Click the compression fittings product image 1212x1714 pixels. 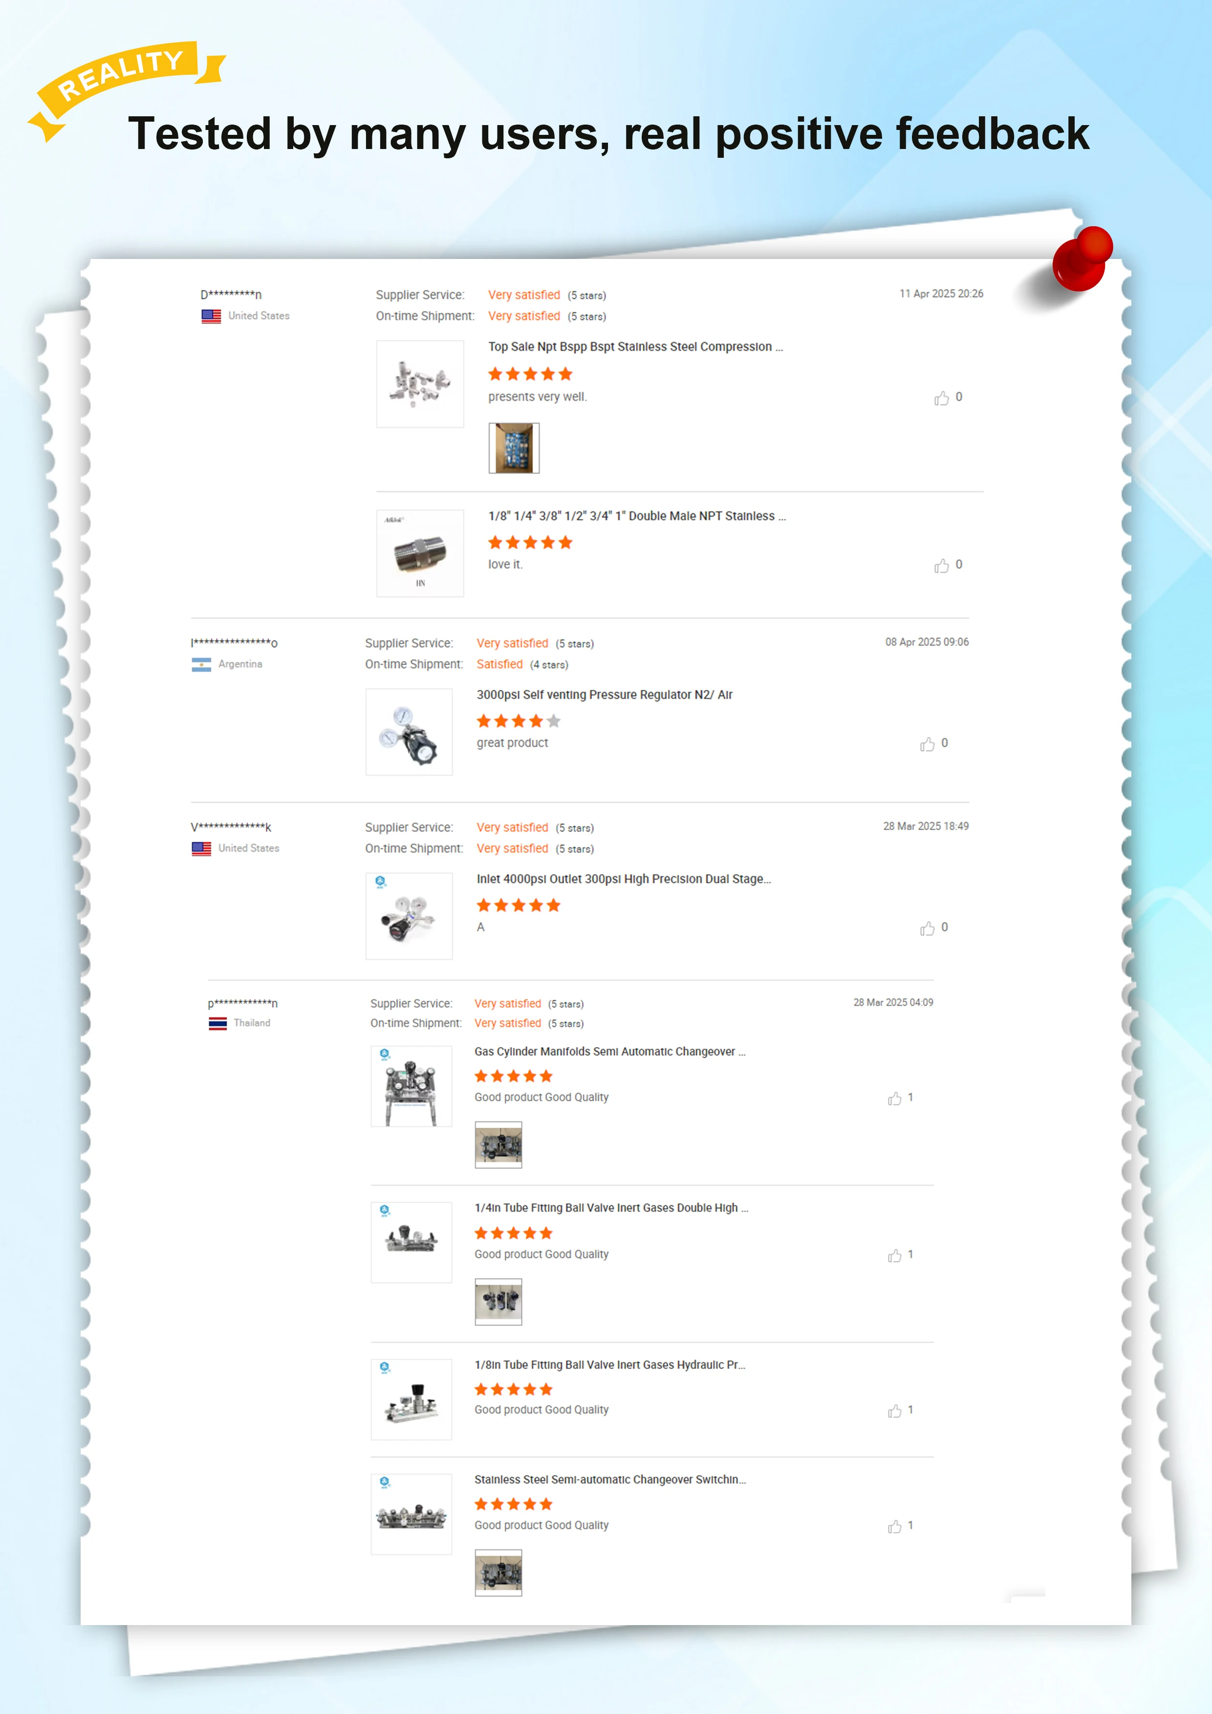420,384
